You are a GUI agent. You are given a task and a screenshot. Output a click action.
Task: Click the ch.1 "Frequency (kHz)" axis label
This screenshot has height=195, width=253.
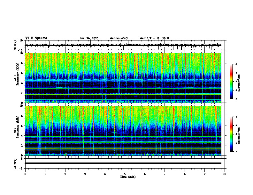pos(18,74)
